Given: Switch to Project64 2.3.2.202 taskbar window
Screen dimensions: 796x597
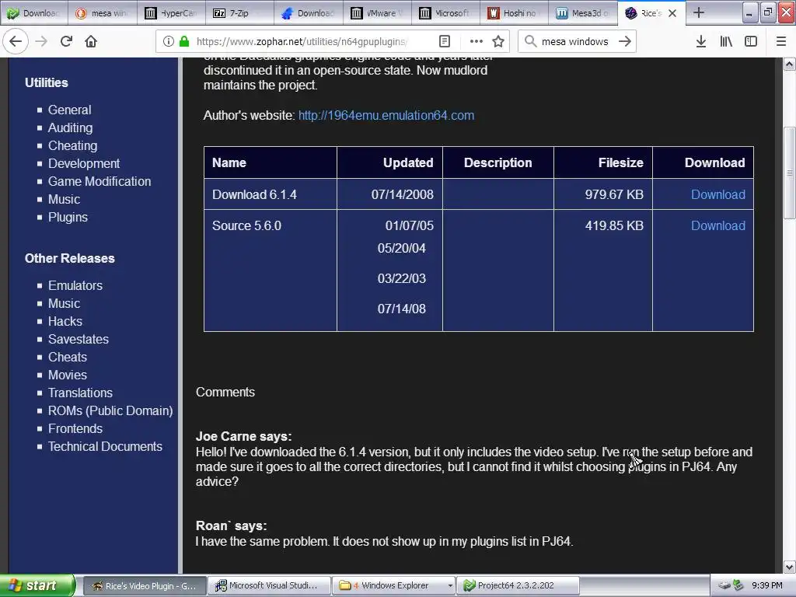Looking at the screenshot, I should click(x=518, y=585).
